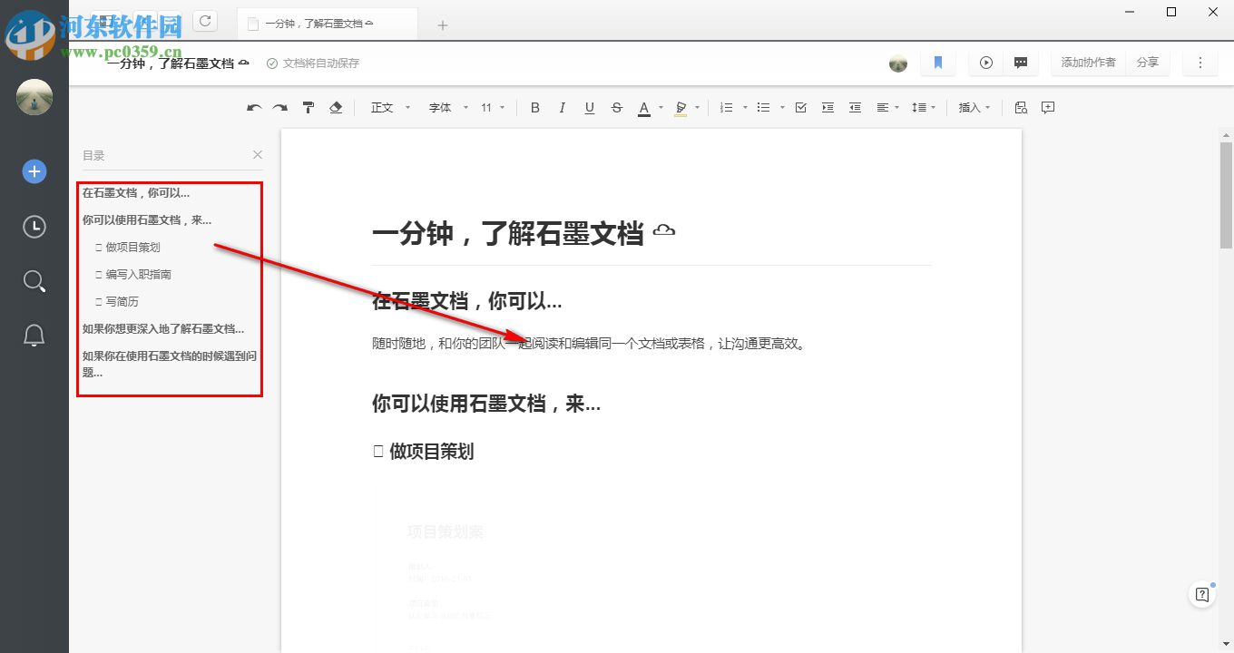Click the collaborator avatar in the header

coord(898,63)
